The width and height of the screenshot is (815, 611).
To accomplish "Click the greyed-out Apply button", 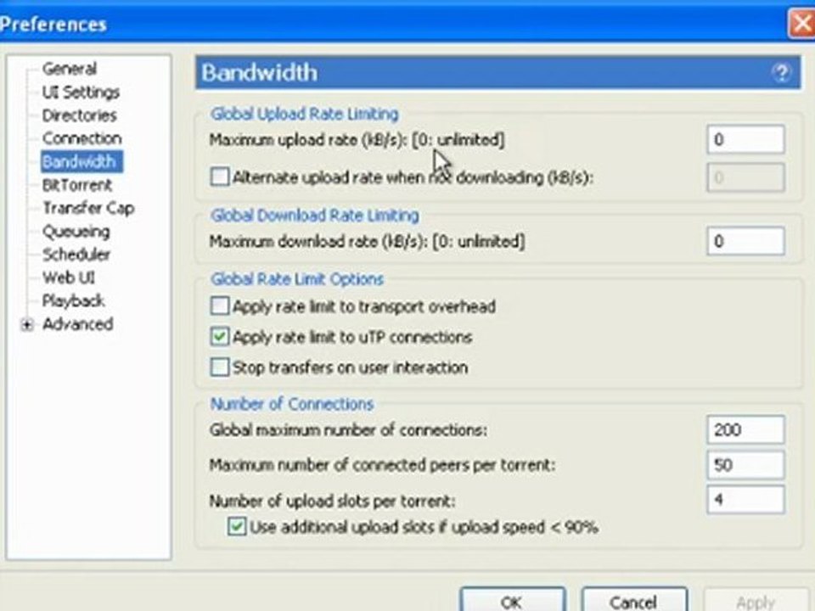I will [756, 601].
